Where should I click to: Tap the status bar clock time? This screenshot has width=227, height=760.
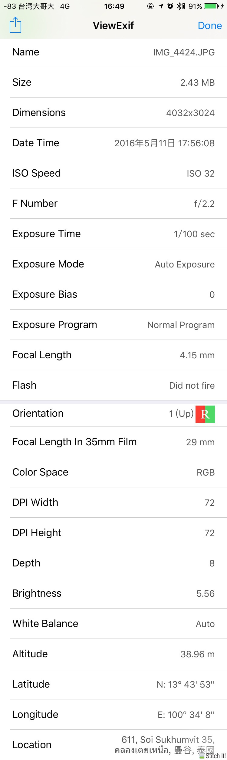114,6
